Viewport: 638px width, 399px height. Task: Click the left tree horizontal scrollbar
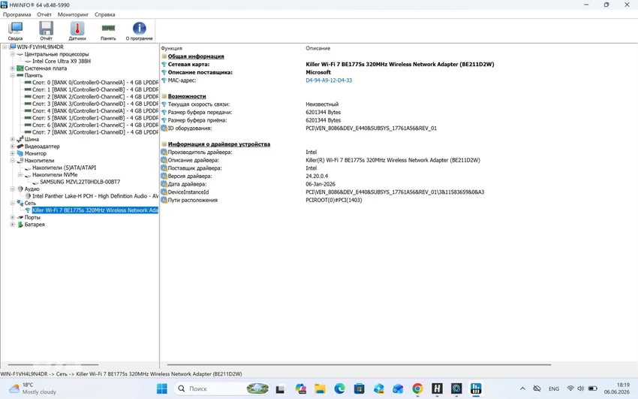[53, 364]
